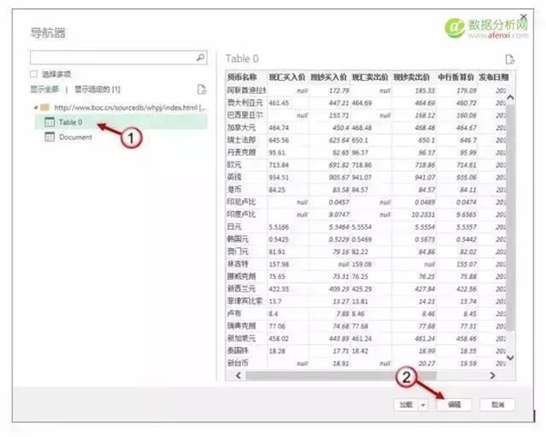This screenshot has height=437, width=546.
Task: Click the 取消 button
Action: pos(497,404)
